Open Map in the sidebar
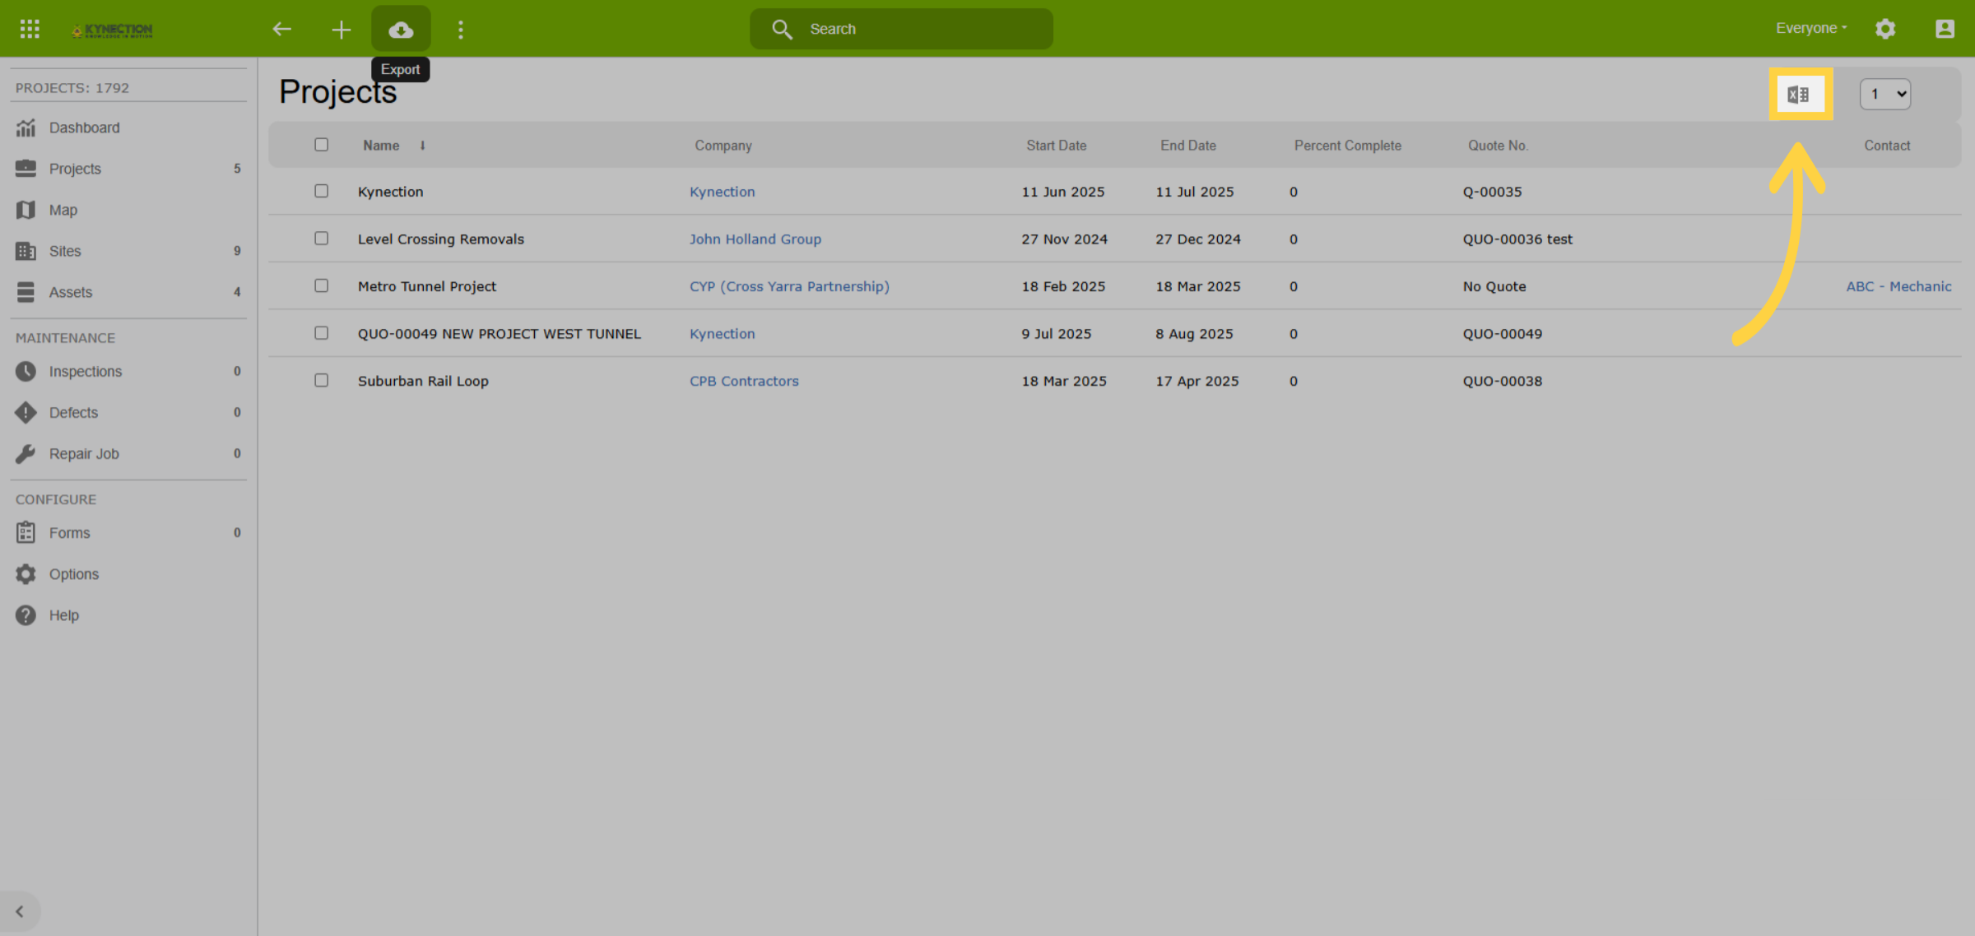 click(128, 210)
